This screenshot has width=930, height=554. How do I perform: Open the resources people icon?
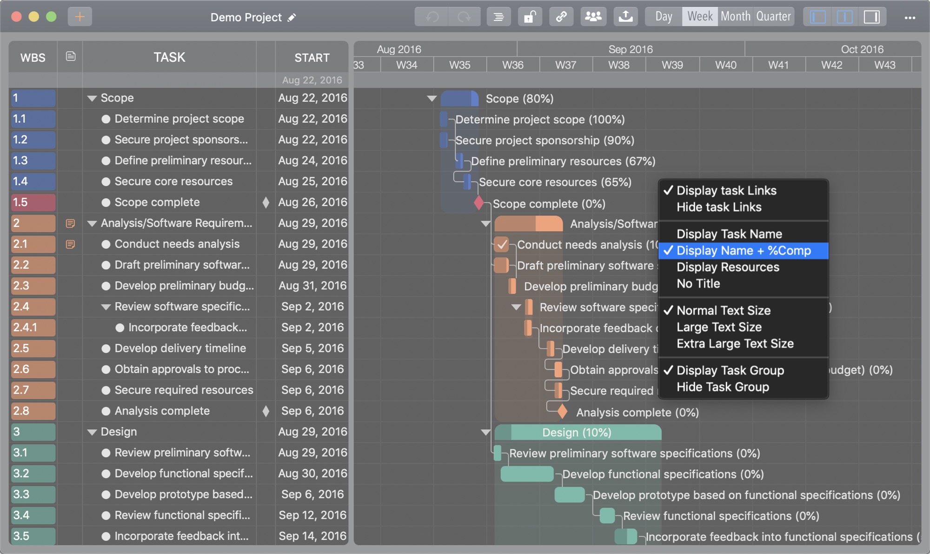coord(593,17)
